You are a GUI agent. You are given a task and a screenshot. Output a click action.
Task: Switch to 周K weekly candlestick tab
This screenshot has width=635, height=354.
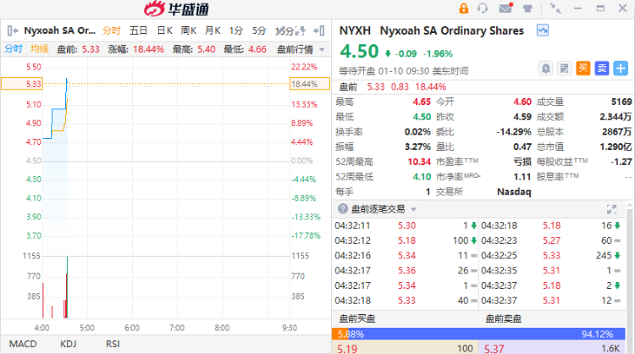click(x=189, y=30)
